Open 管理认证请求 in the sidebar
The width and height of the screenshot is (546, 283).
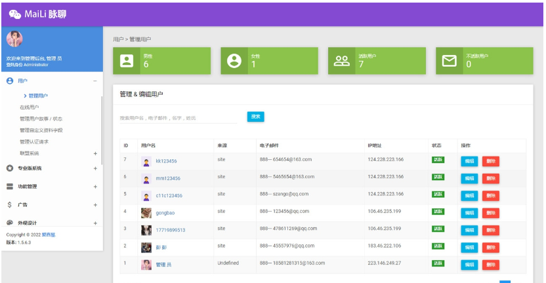pos(34,141)
